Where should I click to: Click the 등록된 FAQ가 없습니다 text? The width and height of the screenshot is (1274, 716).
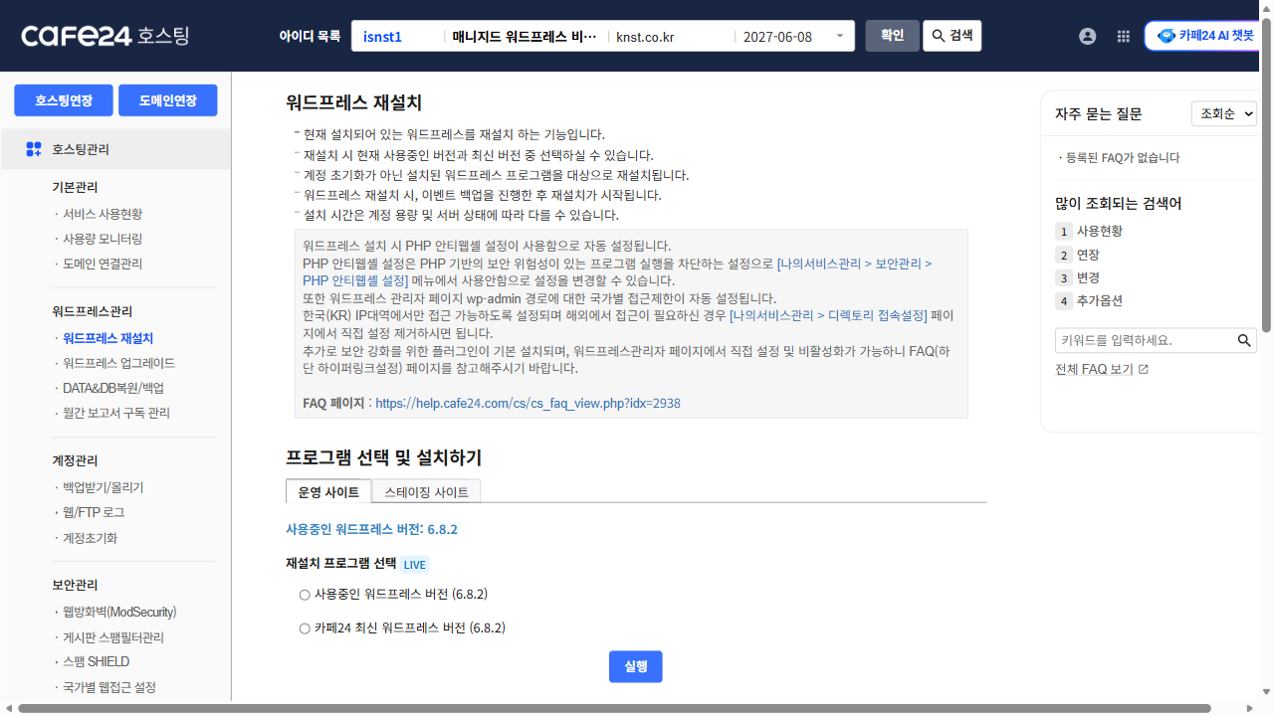[1123, 157]
